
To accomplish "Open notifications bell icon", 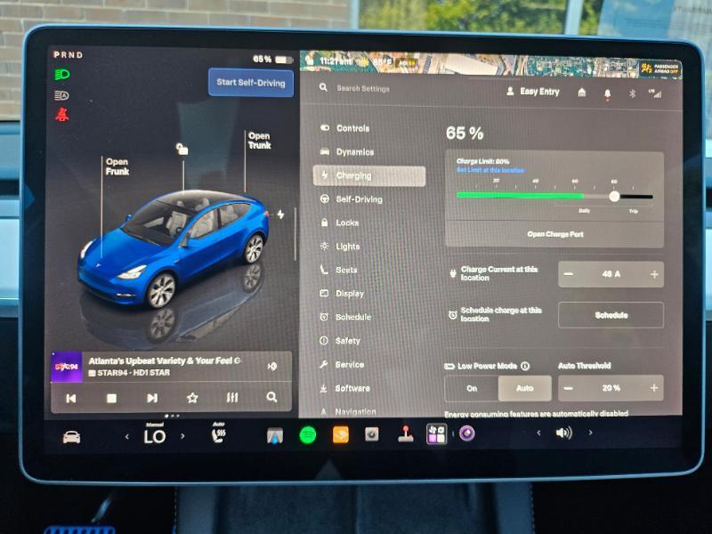I will tap(607, 93).
